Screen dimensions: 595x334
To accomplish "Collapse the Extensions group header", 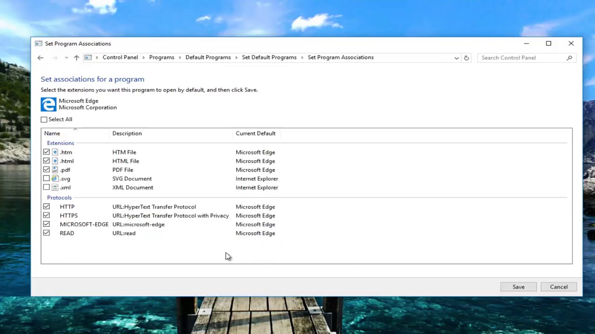I will tap(60, 143).
